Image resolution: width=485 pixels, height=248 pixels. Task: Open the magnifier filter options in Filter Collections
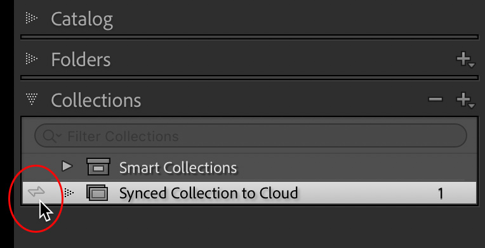pyautogui.click(x=52, y=136)
